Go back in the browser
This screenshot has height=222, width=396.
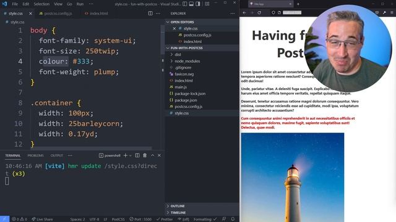(244, 12)
